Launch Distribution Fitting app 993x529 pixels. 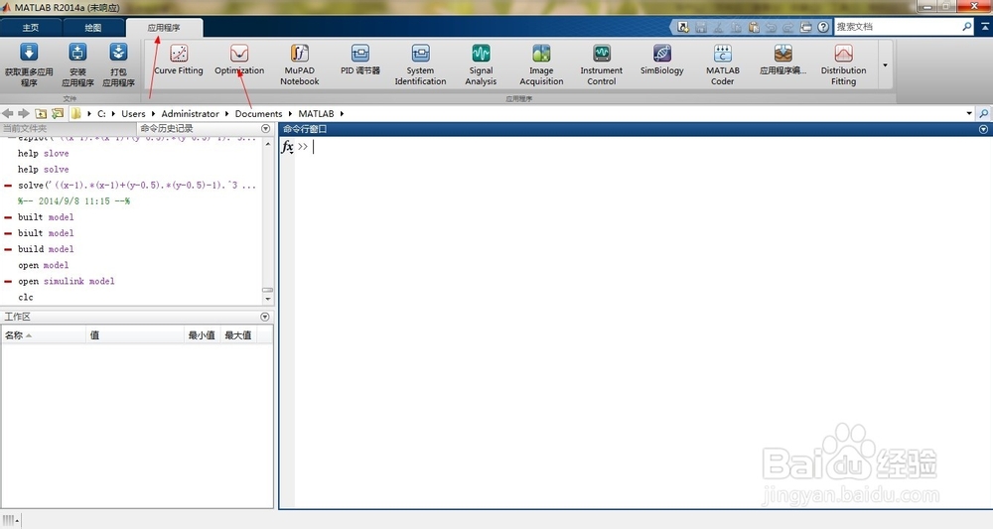pos(843,65)
